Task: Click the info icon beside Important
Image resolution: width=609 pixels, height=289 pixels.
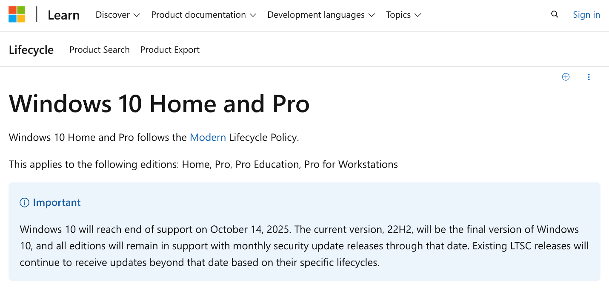Action: pyautogui.click(x=24, y=202)
